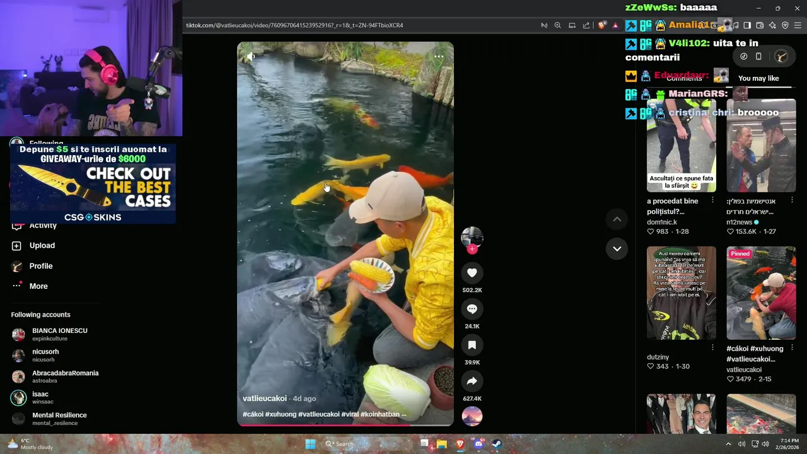Open the weather widget showing 6°C
The image size is (807, 454).
30,444
